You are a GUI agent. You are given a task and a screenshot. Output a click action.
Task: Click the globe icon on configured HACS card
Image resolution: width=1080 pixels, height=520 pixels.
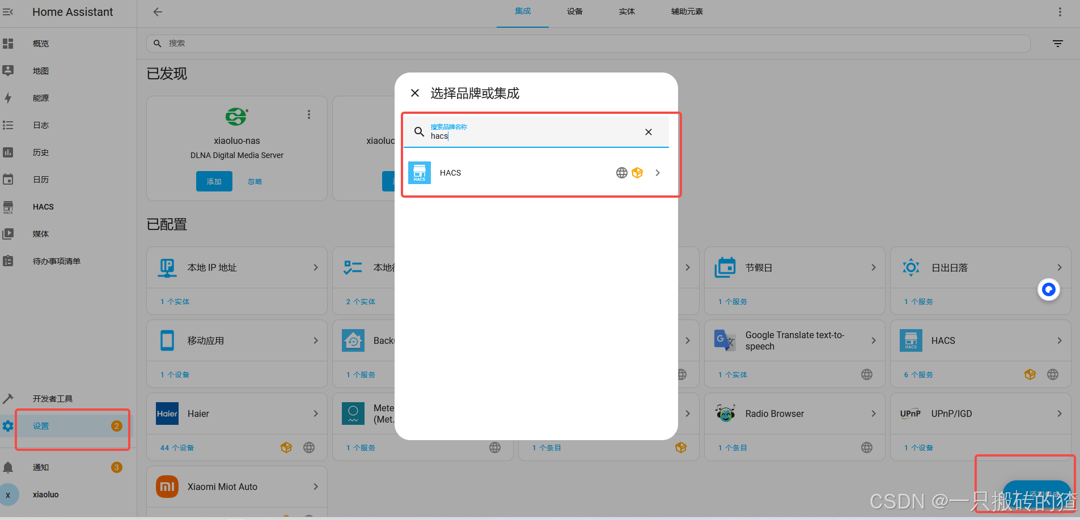click(1053, 374)
